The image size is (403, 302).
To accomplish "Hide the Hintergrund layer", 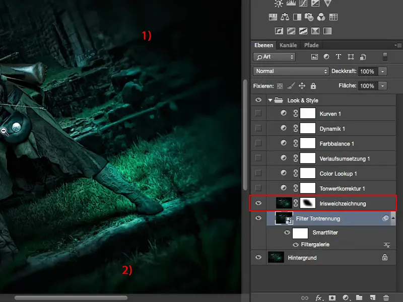I will (x=258, y=257).
